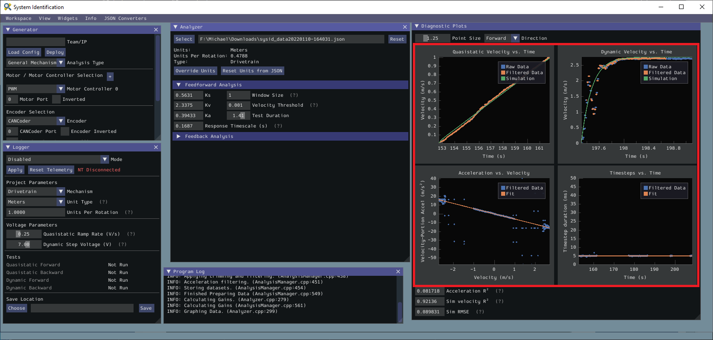Click the Quasistatic Forward test row
Image resolution: width=713 pixels, height=340 pixels.
pos(67,265)
